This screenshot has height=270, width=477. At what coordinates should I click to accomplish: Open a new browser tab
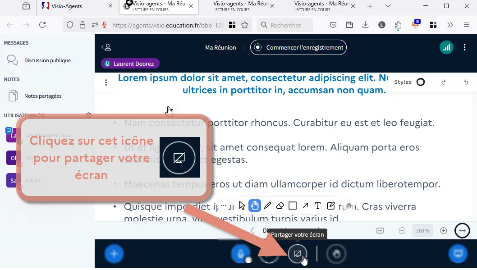point(370,6)
